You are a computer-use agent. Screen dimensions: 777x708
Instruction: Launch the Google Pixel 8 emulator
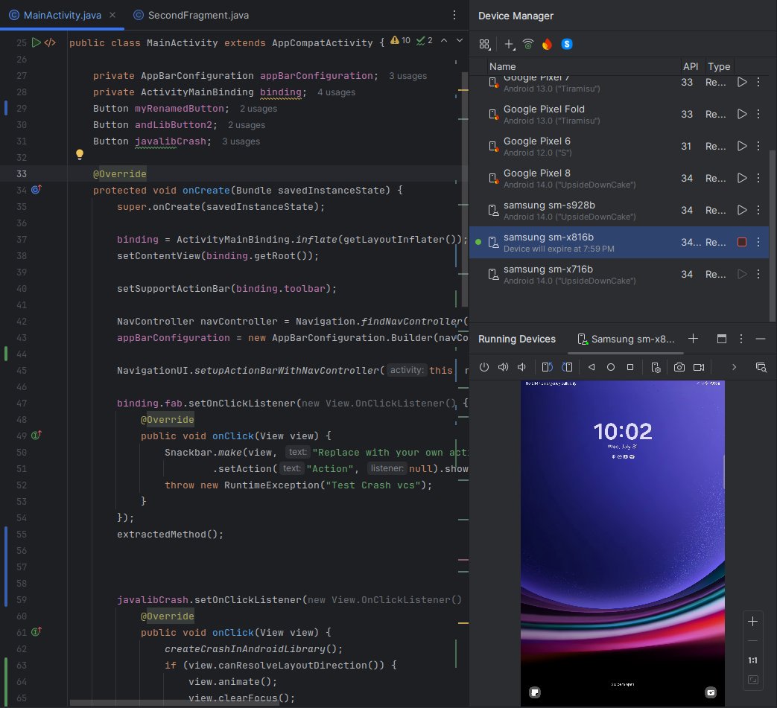tap(742, 178)
